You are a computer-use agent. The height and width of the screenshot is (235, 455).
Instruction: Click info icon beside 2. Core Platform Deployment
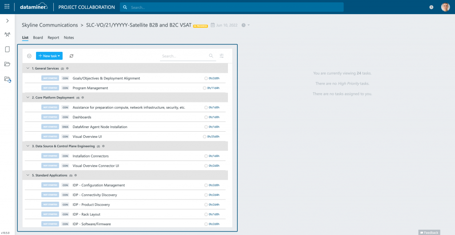click(x=83, y=98)
